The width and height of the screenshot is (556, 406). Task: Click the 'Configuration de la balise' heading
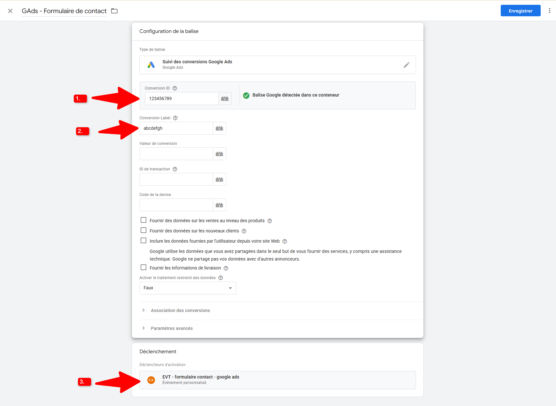click(169, 31)
